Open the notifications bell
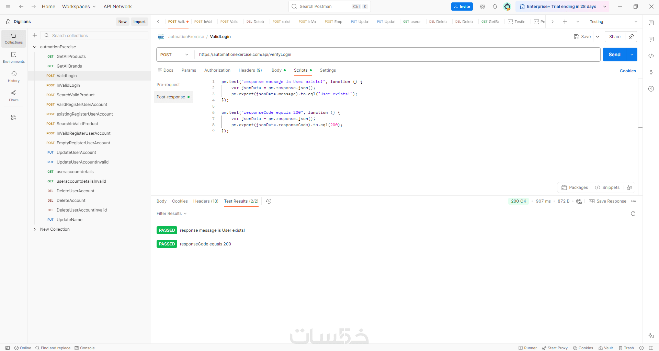This screenshot has height=351, width=659. pyautogui.click(x=495, y=7)
